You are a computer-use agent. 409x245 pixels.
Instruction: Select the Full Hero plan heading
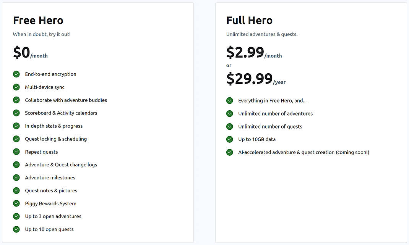249,20
